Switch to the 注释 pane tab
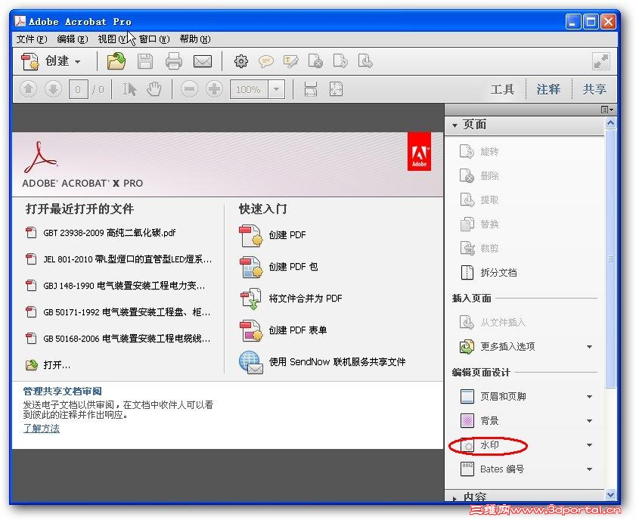This screenshot has width=636, height=520. coord(548,89)
